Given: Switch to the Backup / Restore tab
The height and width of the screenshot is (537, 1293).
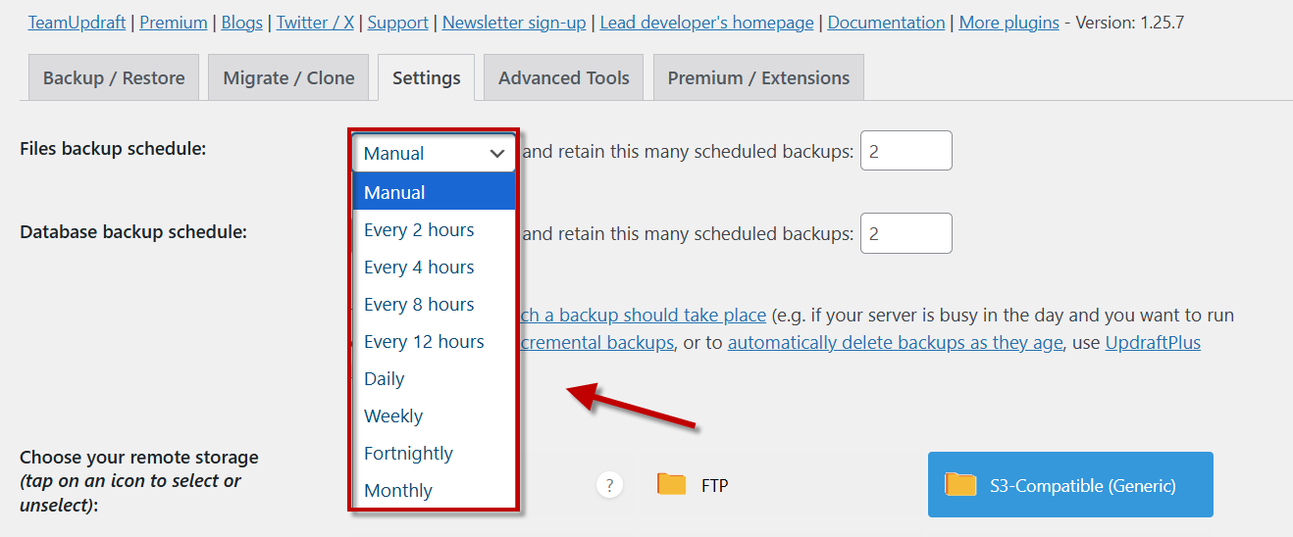Looking at the screenshot, I should [x=114, y=78].
